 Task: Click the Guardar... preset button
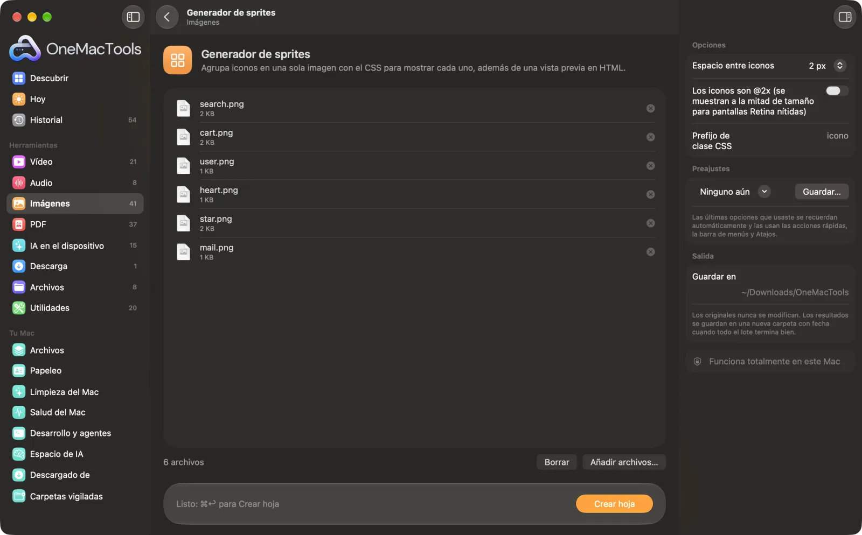[x=822, y=192]
